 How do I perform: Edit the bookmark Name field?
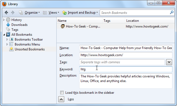[x=126, y=48]
